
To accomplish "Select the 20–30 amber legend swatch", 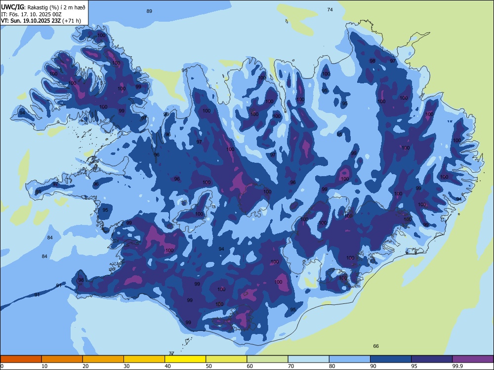I will [103, 359].
